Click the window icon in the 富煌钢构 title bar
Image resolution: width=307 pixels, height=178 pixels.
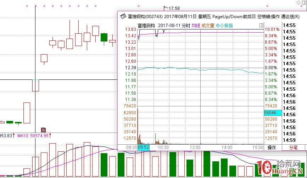point(123,16)
